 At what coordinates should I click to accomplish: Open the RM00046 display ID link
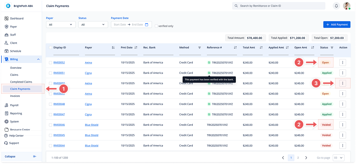[x=59, y=125]
